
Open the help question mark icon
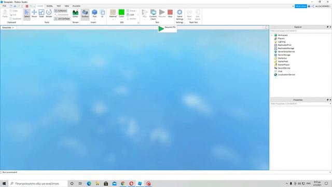pos(309,6)
